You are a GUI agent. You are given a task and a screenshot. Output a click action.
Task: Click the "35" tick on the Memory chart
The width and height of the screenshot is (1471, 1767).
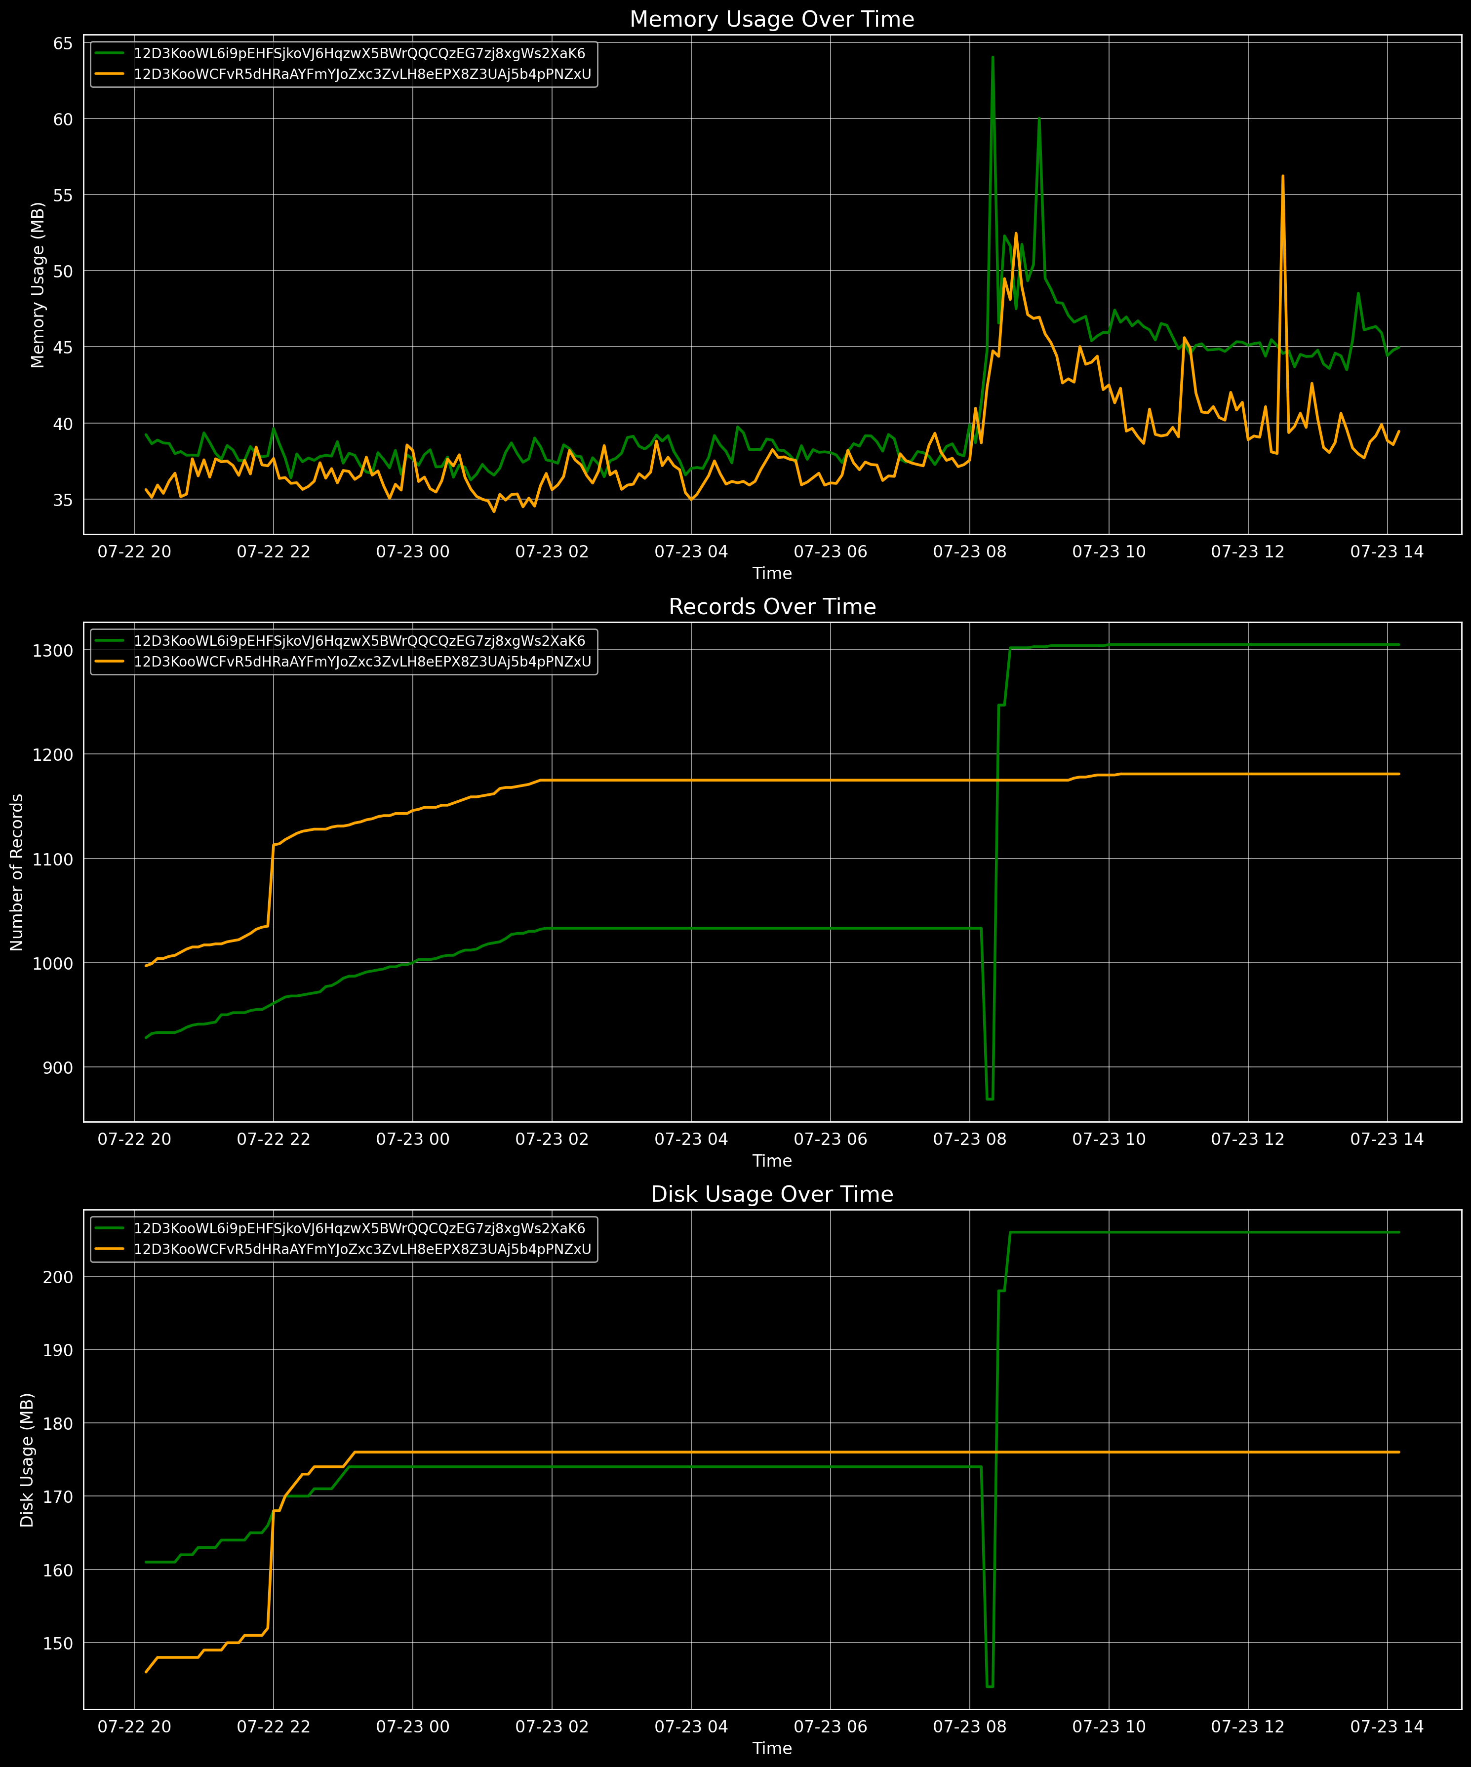(x=63, y=500)
